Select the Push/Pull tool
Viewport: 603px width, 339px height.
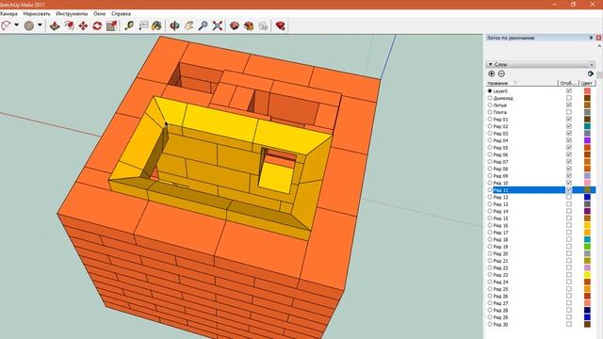[55, 25]
